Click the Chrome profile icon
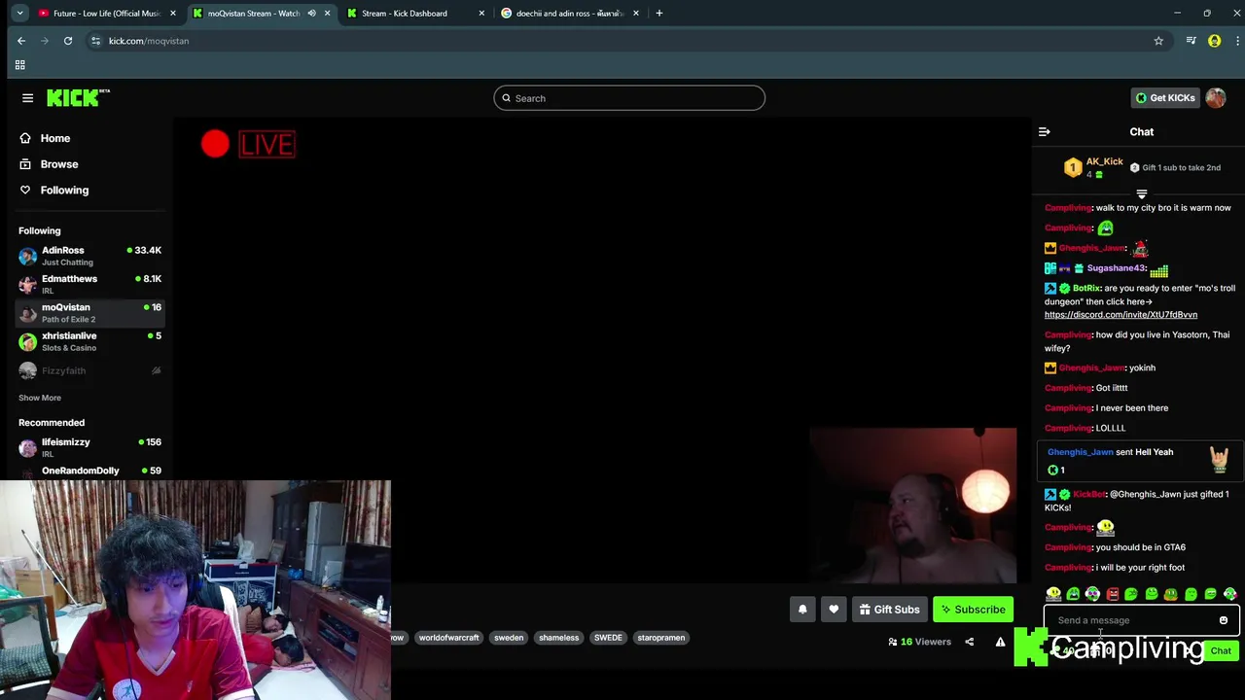This screenshot has width=1245, height=700. pos(1214,41)
